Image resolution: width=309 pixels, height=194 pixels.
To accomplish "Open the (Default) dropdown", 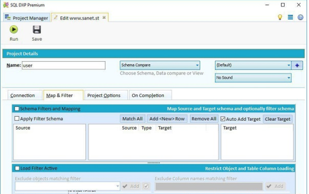I will coord(253,65).
